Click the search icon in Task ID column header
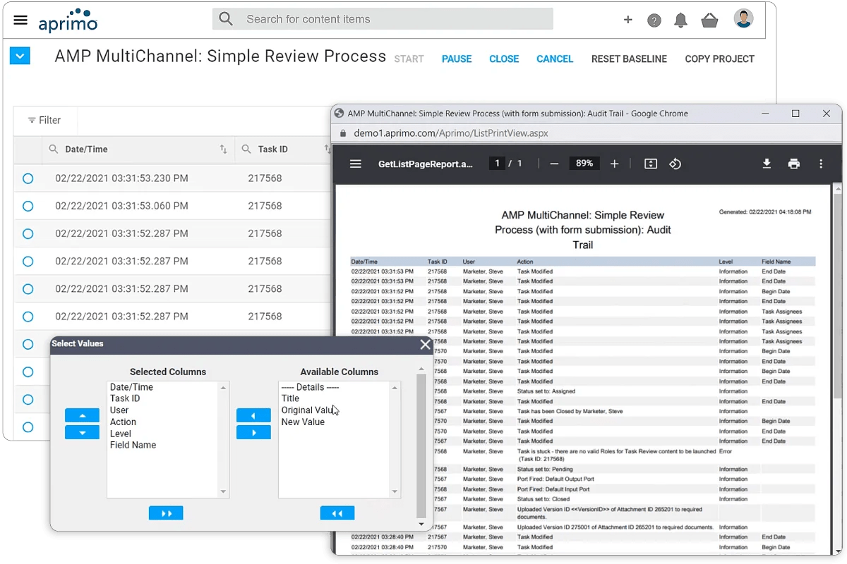Image resolution: width=847 pixels, height=564 pixels. tap(246, 149)
